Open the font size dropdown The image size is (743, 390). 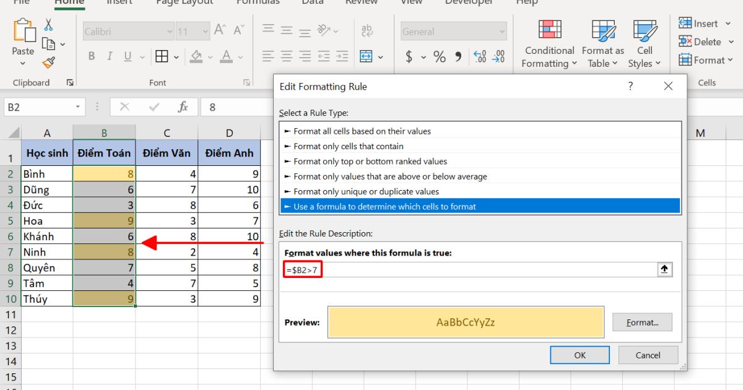click(x=206, y=31)
